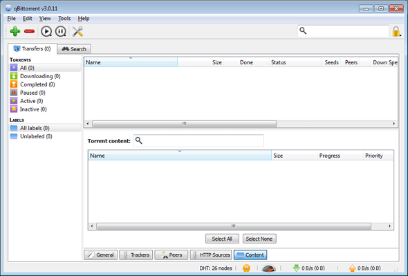
Task: Click transfer list scrollbar left arrow
Action: click(x=88, y=124)
